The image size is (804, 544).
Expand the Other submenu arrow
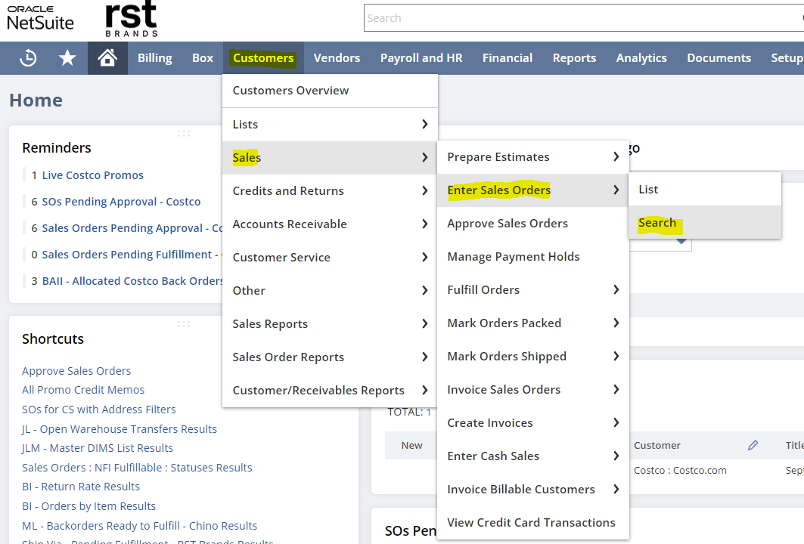pos(424,290)
